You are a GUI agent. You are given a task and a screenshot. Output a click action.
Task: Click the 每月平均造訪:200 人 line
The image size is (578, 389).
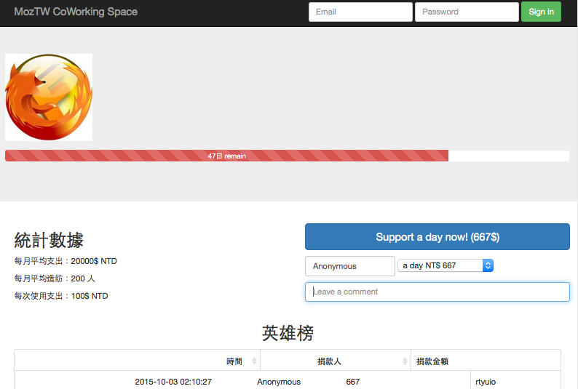(x=55, y=278)
